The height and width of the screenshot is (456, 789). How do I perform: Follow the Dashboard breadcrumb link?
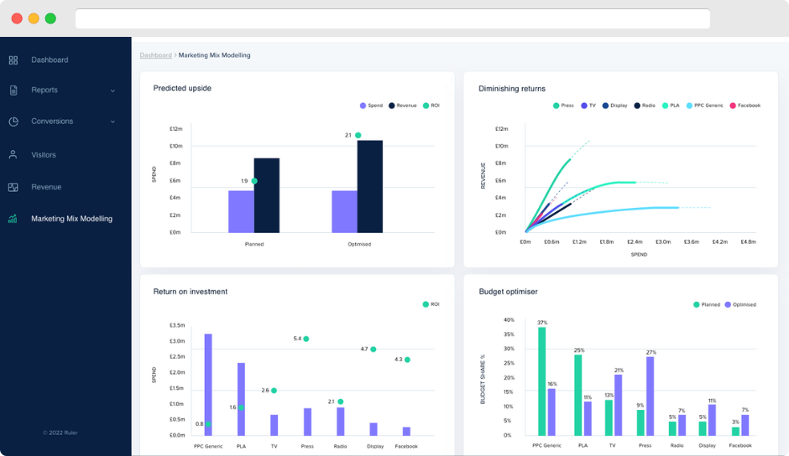click(x=155, y=55)
